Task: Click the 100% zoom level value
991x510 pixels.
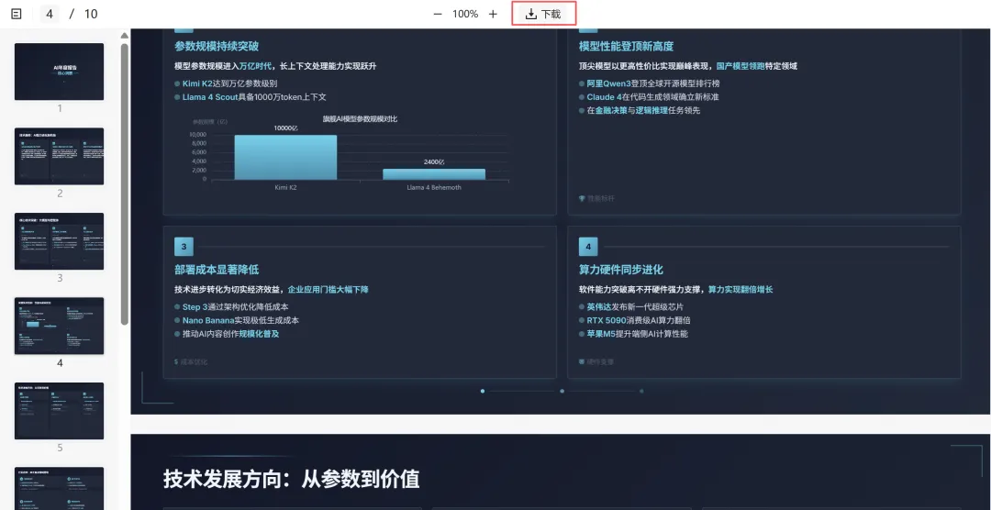Action: pyautogui.click(x=465, y=14)
